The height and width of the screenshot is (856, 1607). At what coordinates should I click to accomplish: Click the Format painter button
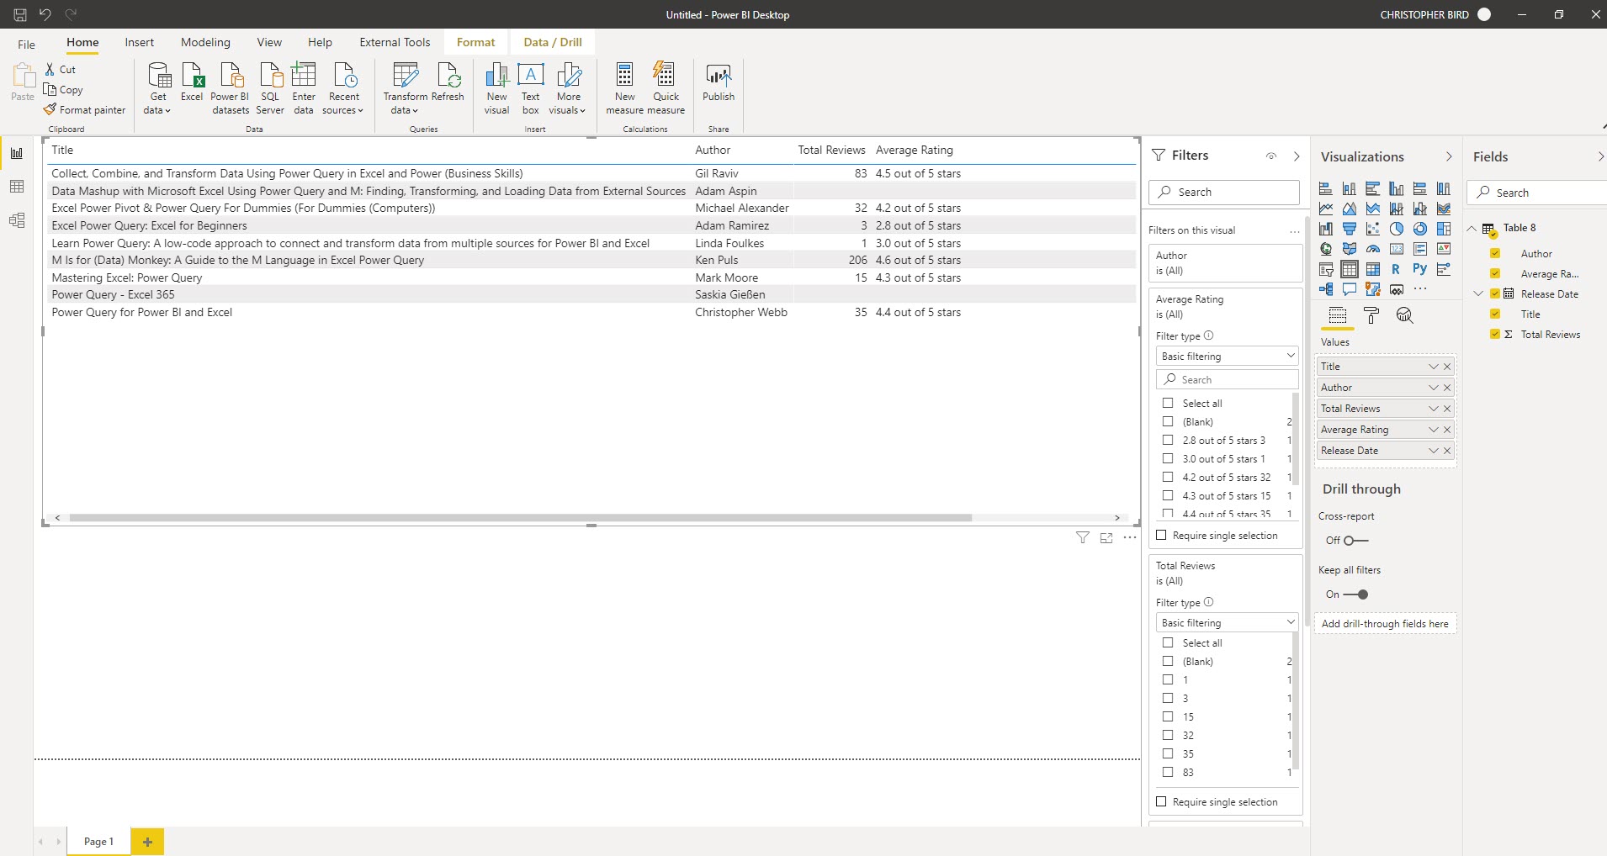click(x=84, y=109)
